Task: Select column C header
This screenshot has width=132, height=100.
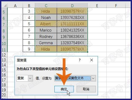Action: (x=46, y=6)
